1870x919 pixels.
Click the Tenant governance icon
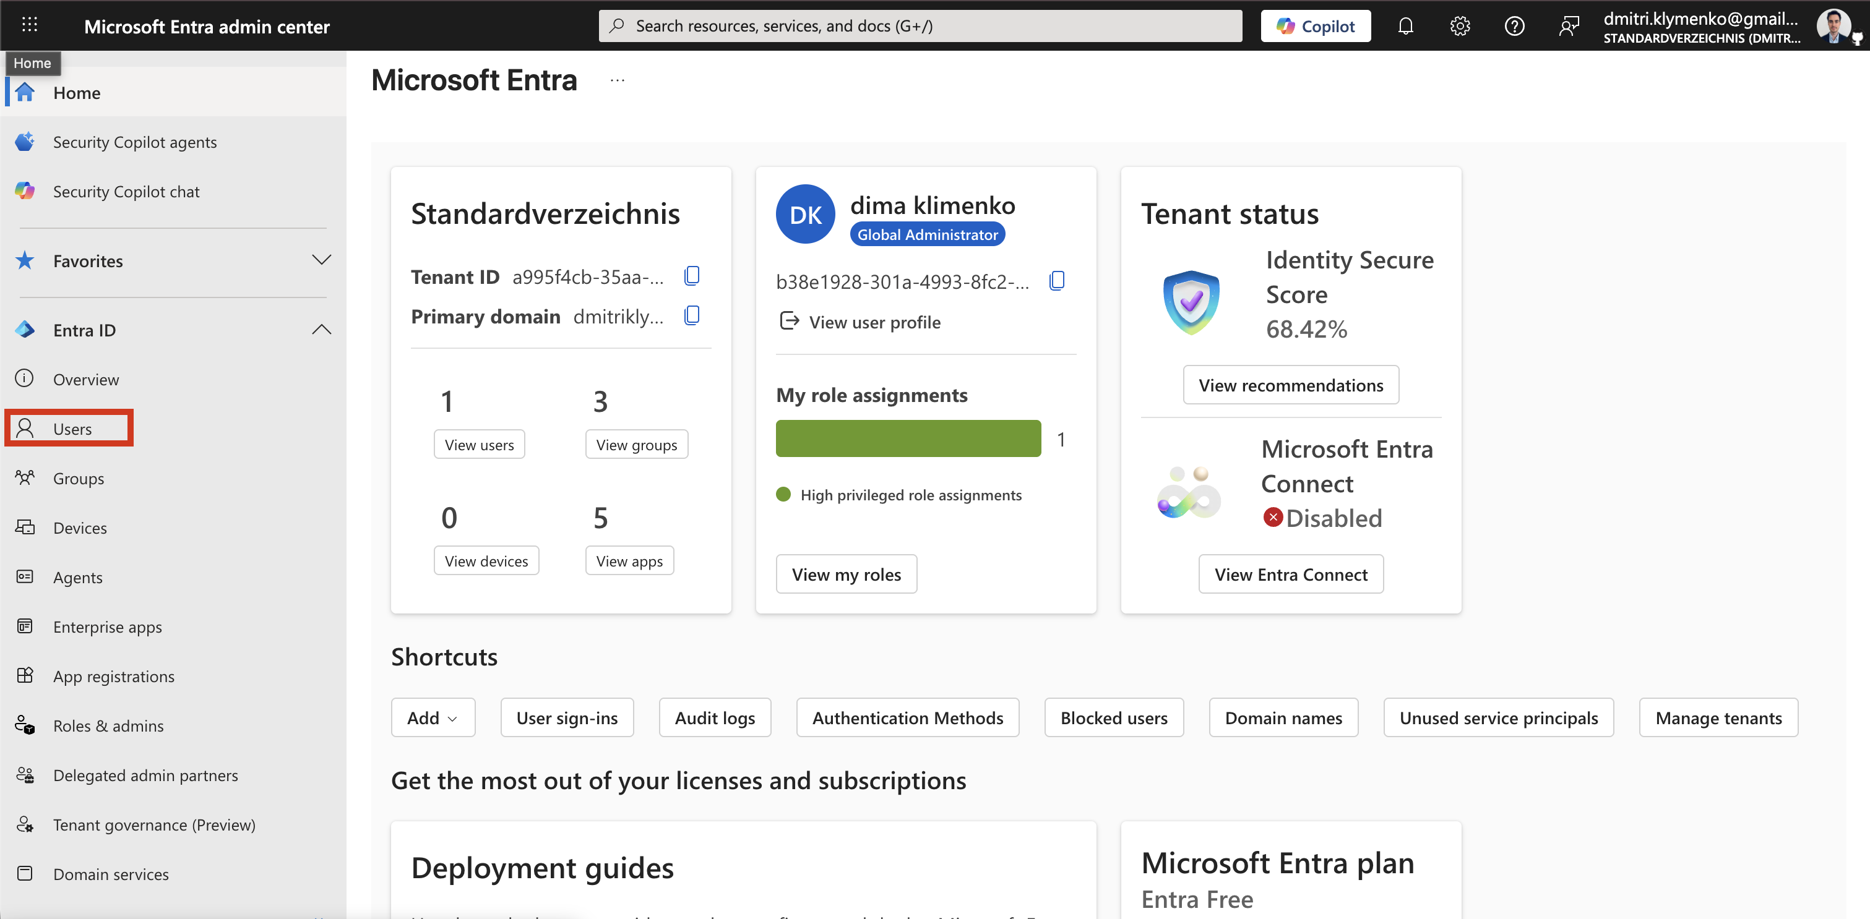[x=25, y=824]
